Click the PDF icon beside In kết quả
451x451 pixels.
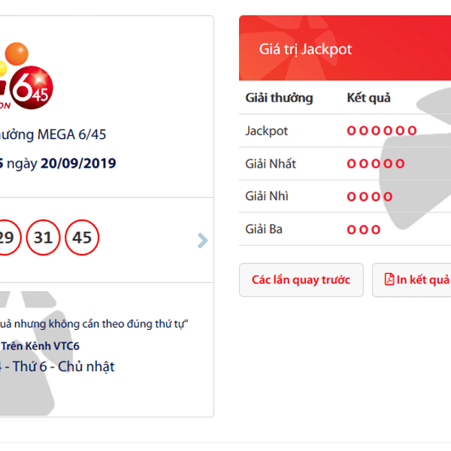pyautogui.click(x=389, y=280)
